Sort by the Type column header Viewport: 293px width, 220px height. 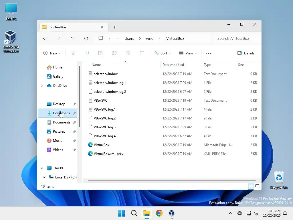pos(219,65)
